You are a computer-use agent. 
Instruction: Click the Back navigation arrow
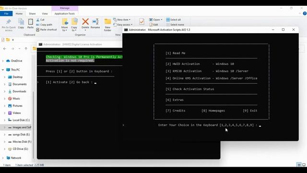[5, 49]
